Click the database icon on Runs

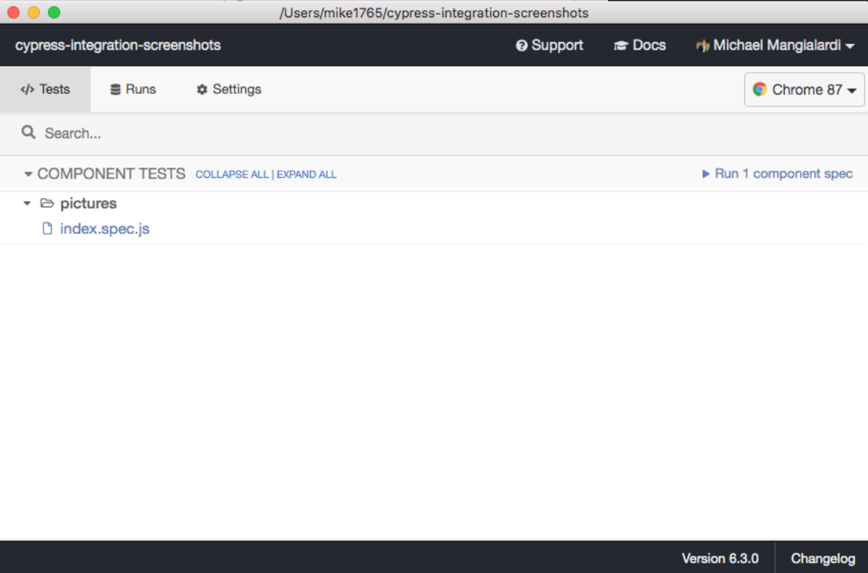(x=115, y=90)
